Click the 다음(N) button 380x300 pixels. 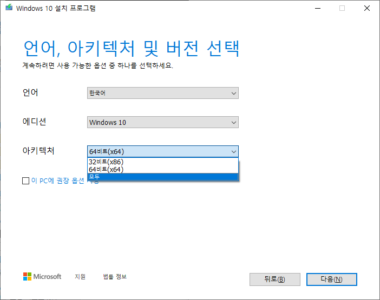tap(331, 279)
